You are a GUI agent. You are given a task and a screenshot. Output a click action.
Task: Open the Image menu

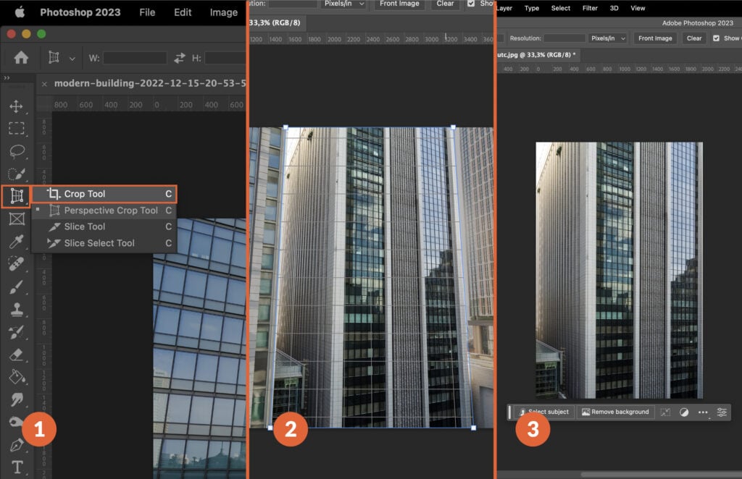[223, 12]
